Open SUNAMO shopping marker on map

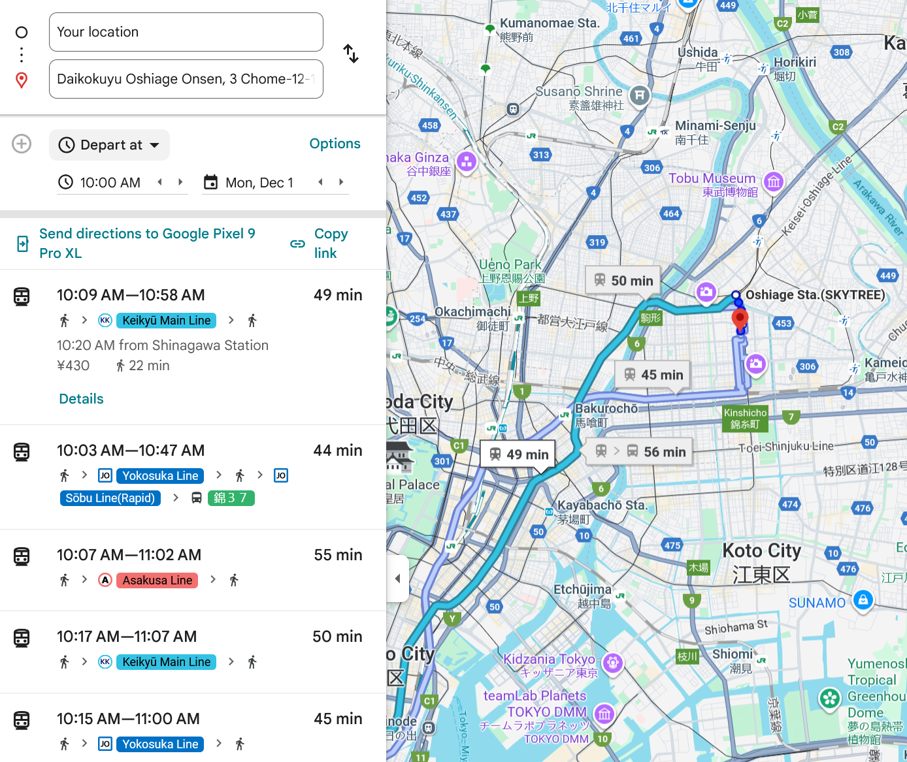863,599
